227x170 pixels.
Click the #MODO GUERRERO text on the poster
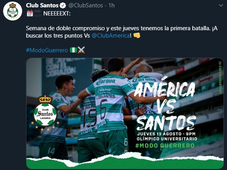(165, 146)
